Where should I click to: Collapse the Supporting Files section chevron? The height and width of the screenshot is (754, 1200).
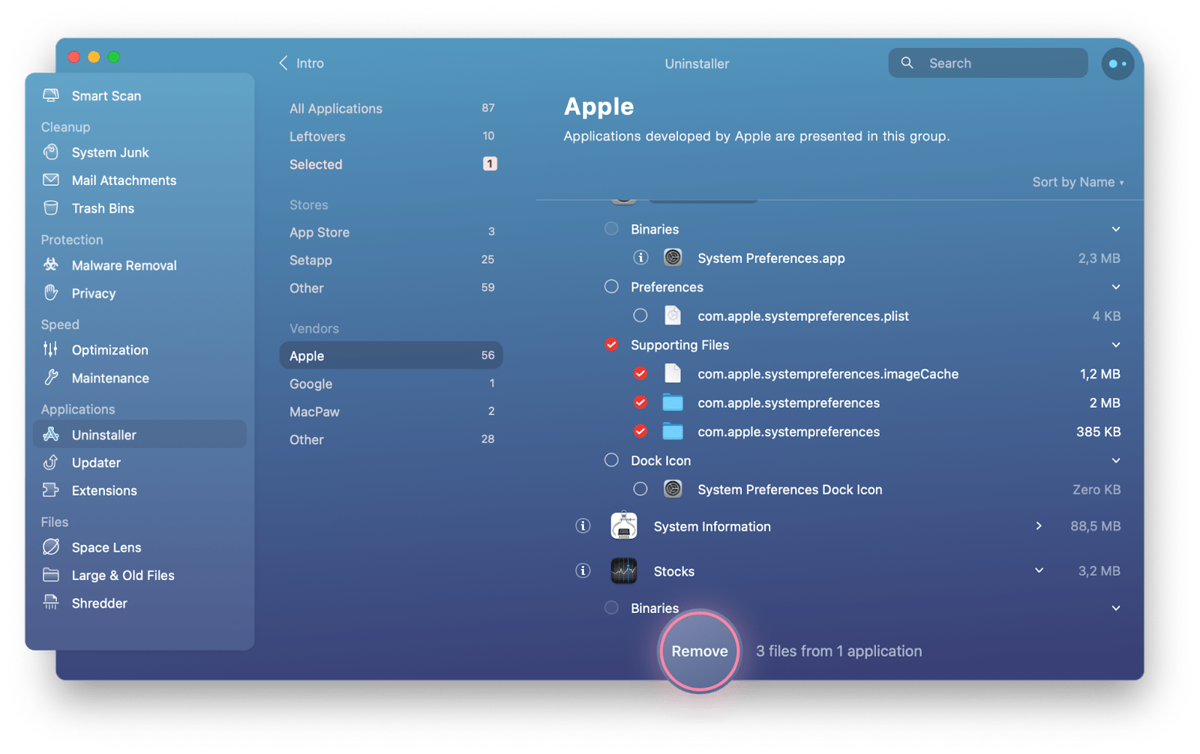pos(1116,345)
